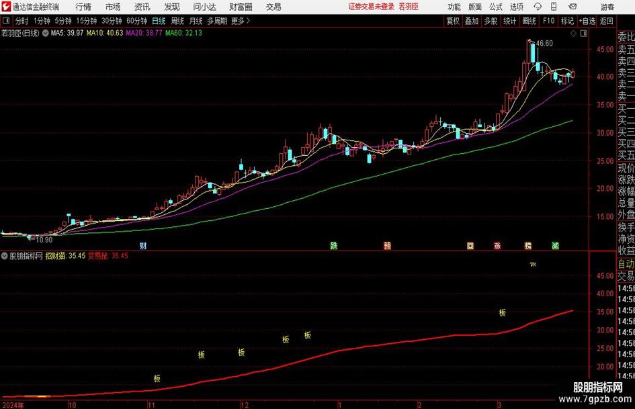Select the 日线 daily period tab

tap(159, 21)
